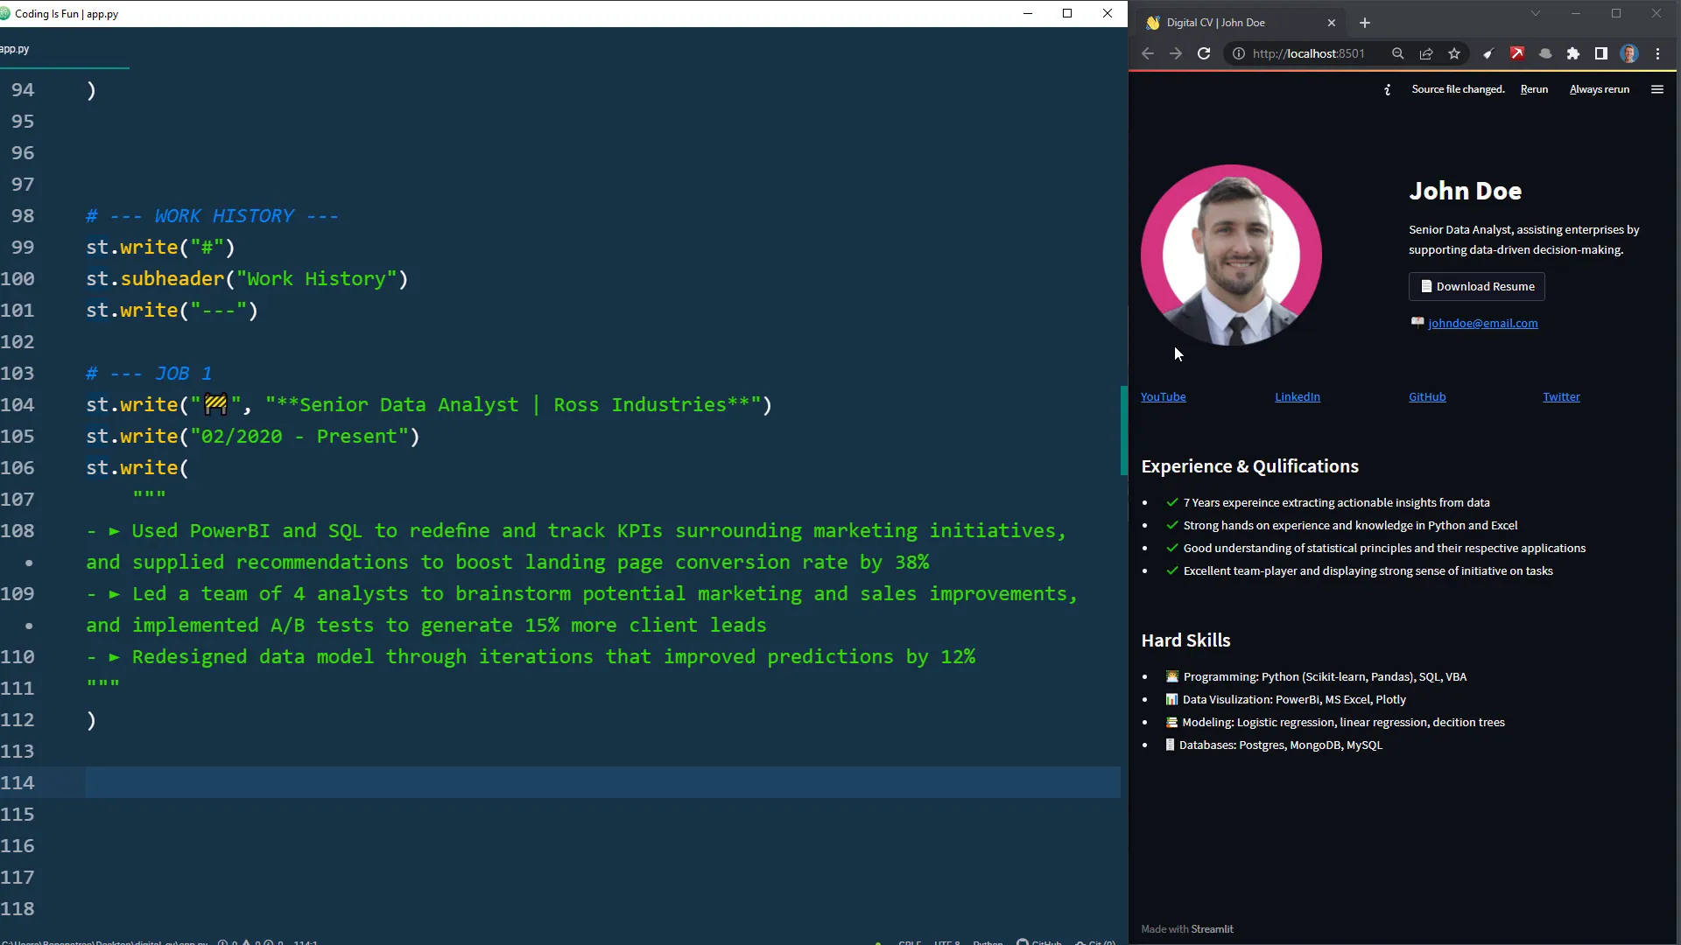Screen dimensions: 1681x945
Task: Click the Rerun button
Action: (1534, 89)
